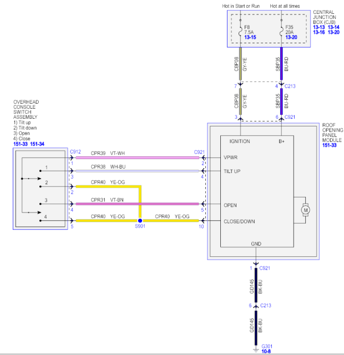Open 151-33 link under Roof Opening Panel Module
Screen dimensions: 344x355
pyautogui.click(x=330, y=146)
